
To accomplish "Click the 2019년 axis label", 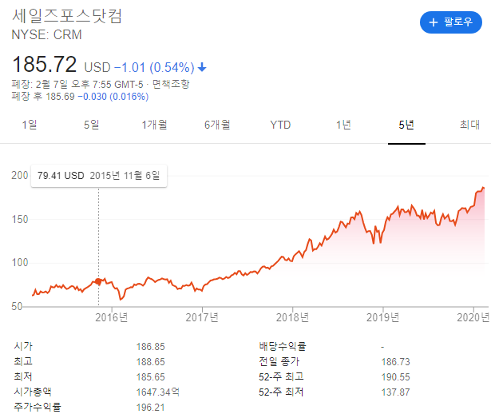I will (382, 317).
